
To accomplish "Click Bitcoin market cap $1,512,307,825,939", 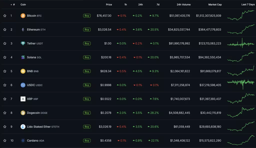I will pyautogui.click(x=209, y=16).
